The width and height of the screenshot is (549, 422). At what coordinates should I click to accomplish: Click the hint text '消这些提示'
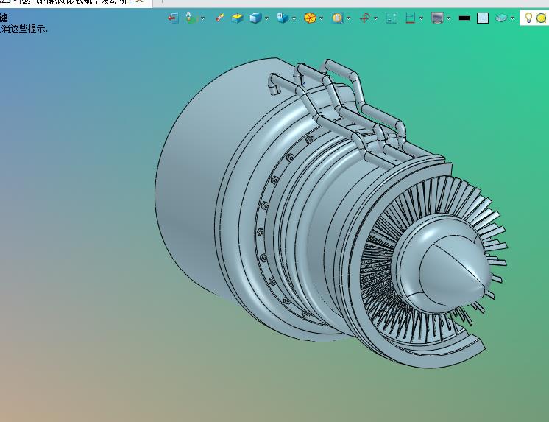(23, 29)
